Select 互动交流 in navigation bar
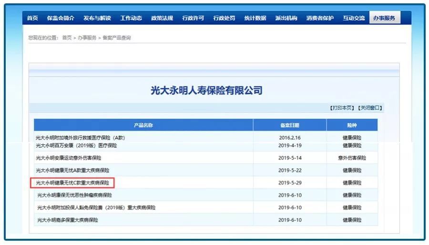The width and height of the screenshot is (429, 245). pos(354,18)
